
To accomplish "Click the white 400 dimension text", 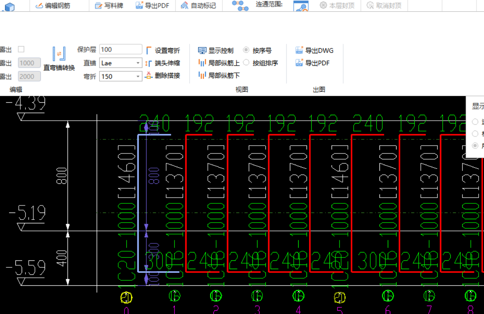I will click(61, 258).
